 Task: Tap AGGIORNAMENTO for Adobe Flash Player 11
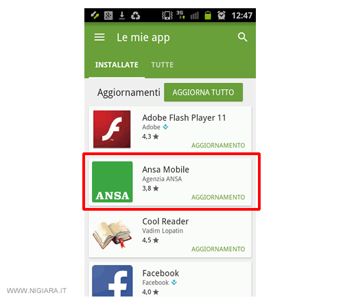pos(218,146)
